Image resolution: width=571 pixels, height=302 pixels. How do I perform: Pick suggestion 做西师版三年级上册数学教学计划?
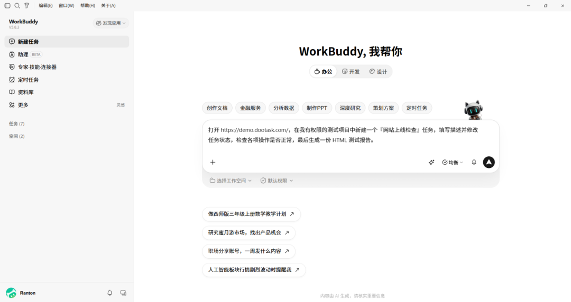point(251,214)
